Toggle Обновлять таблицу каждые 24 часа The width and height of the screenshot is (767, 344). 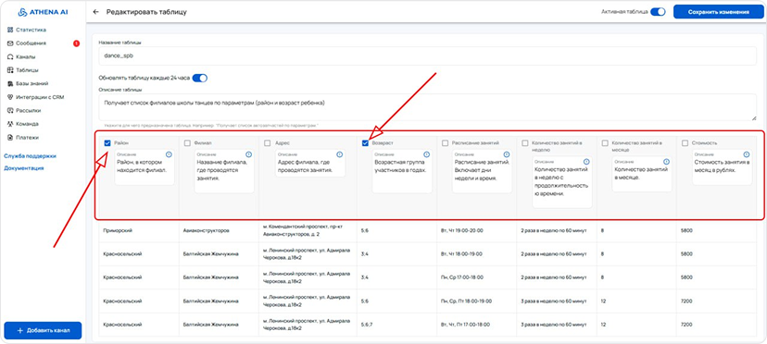pos(199,78)
